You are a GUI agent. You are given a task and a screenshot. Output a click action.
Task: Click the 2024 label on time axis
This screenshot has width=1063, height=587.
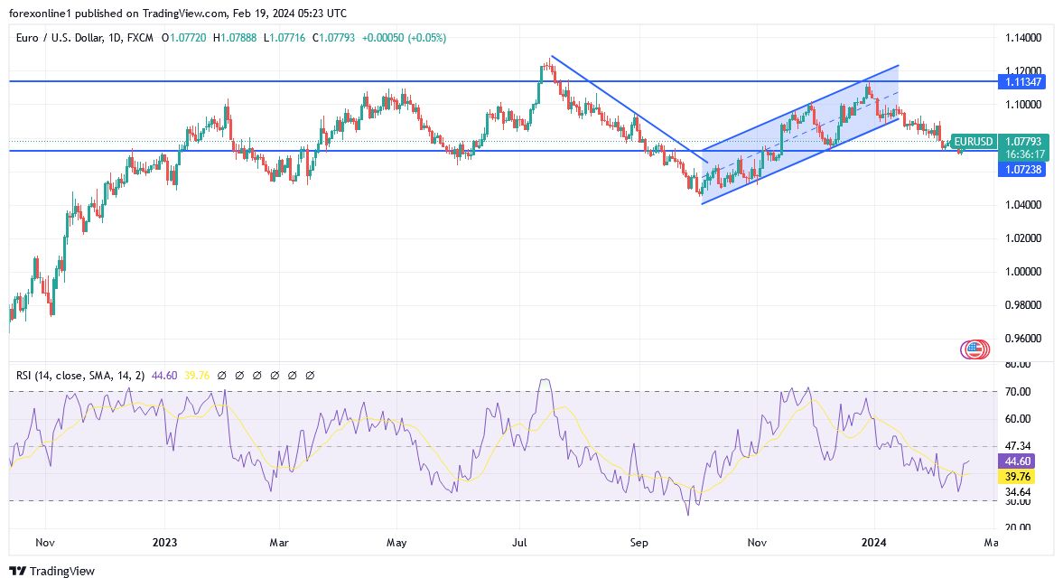(874, 542)
